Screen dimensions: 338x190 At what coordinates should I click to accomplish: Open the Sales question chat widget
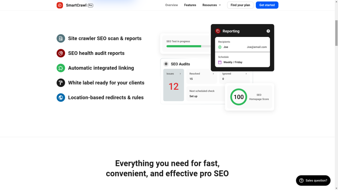313,180
